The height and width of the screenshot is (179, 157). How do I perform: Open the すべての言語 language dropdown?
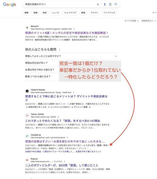[132, 21]
